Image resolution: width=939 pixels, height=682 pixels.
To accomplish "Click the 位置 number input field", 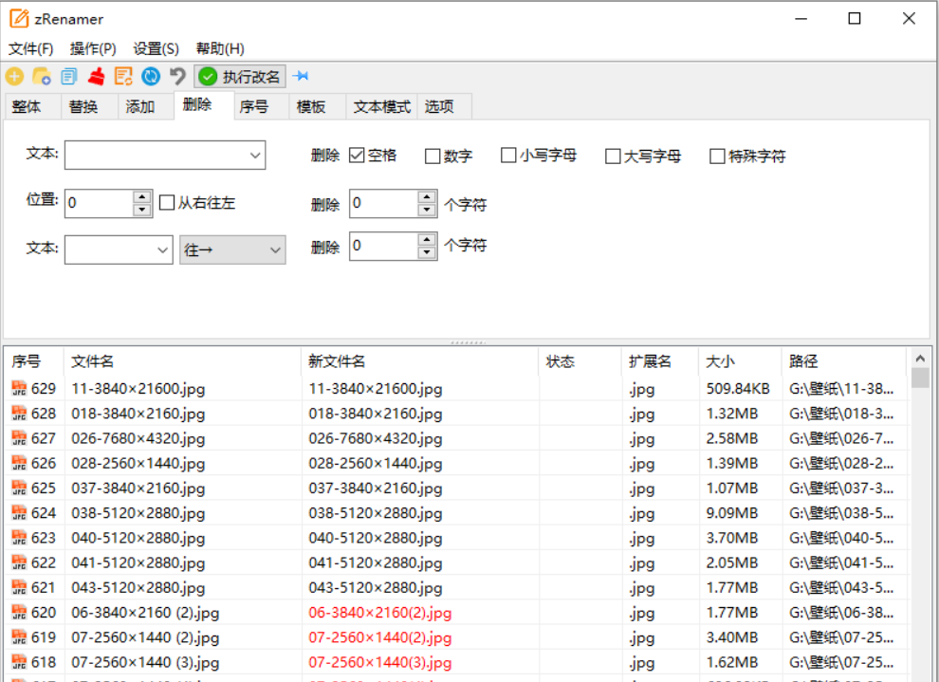I will click(x=100, y=203).
